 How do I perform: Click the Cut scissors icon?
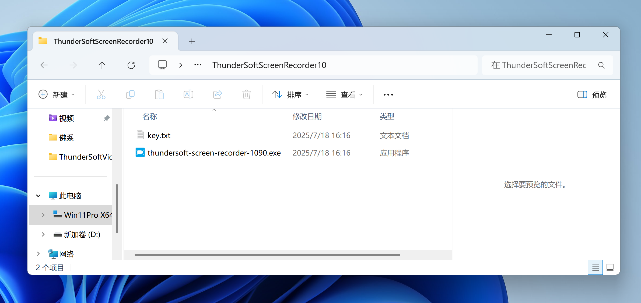101,94
